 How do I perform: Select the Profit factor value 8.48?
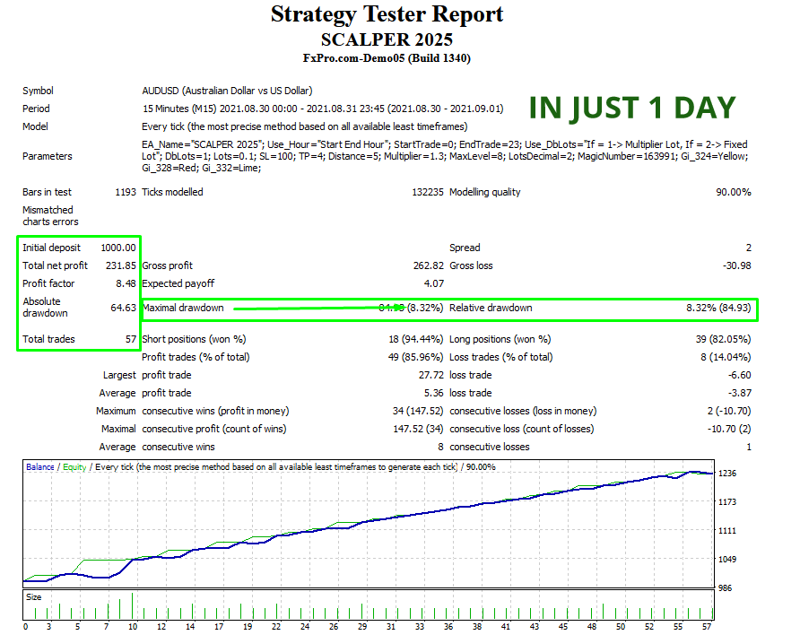[126, 283]
